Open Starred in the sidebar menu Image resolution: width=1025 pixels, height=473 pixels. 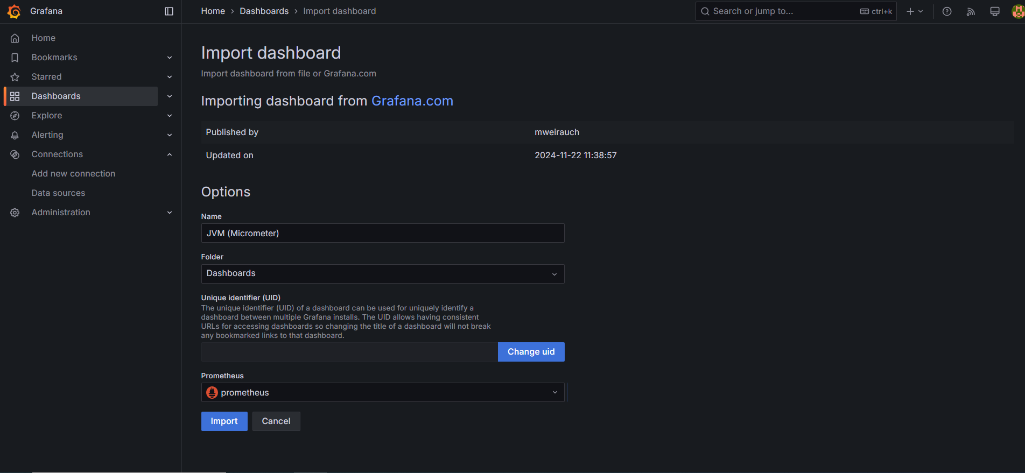(47, 77)
